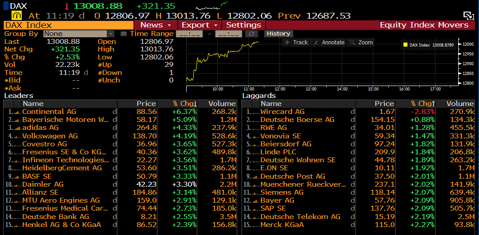Click the #Up value 29
Screen dimensions: 479x235
tap(169, 65)
